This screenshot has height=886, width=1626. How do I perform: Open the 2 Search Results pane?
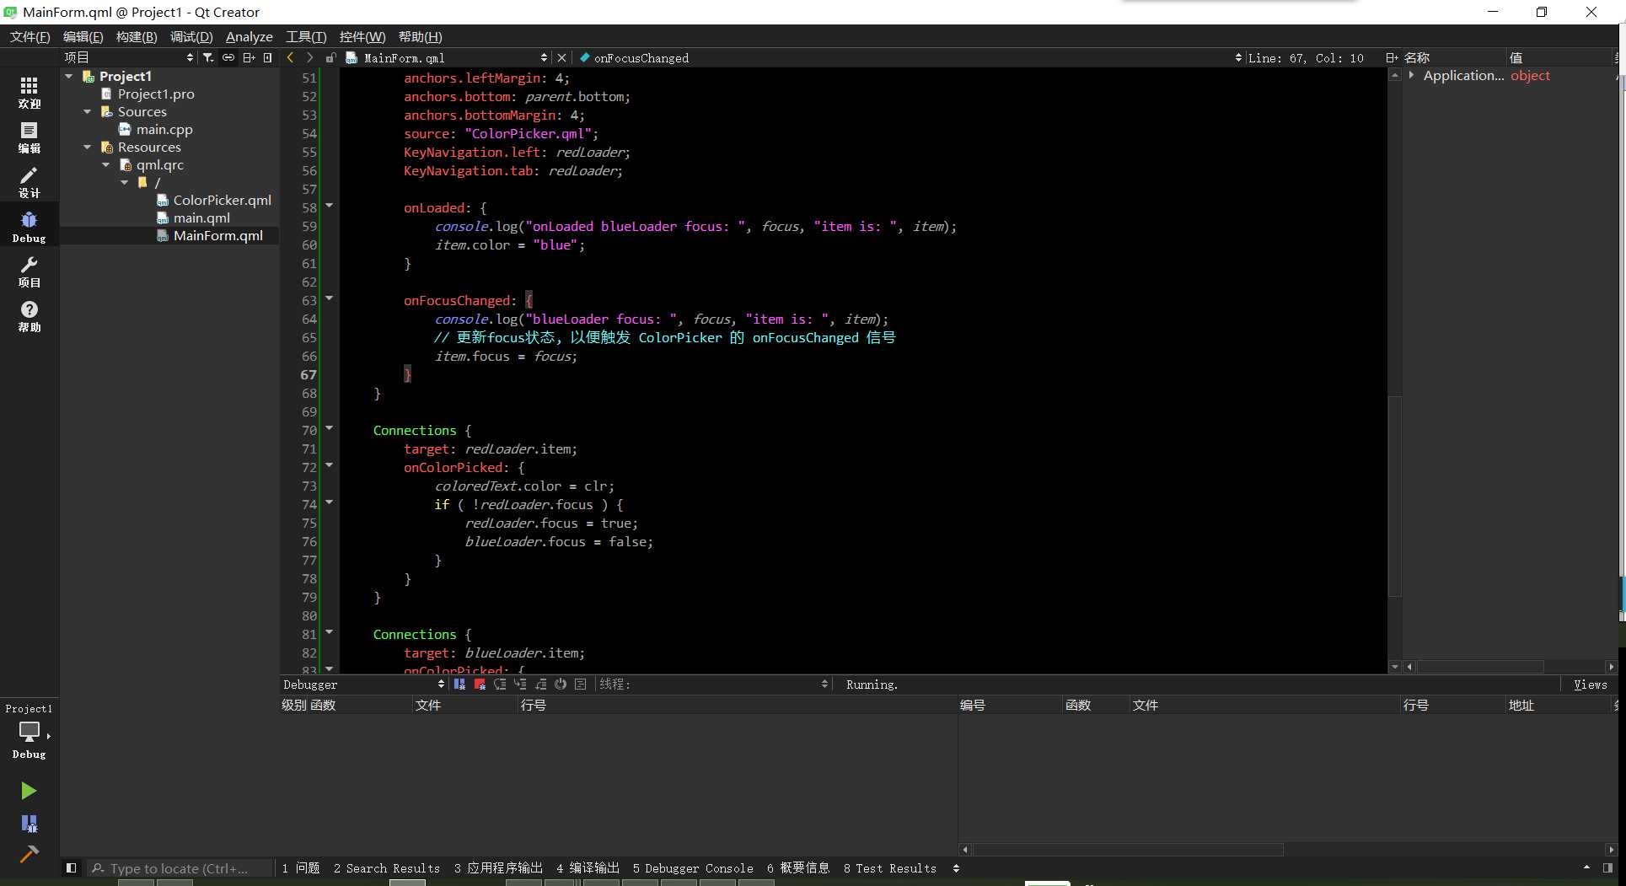coord(387,867)
